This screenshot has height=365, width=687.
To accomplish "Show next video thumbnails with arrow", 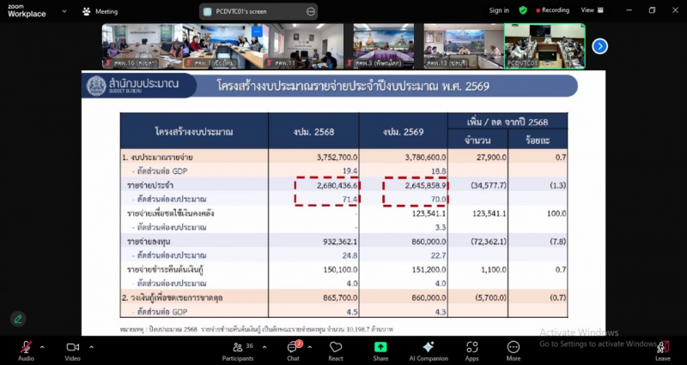I will tap(599, 46).
